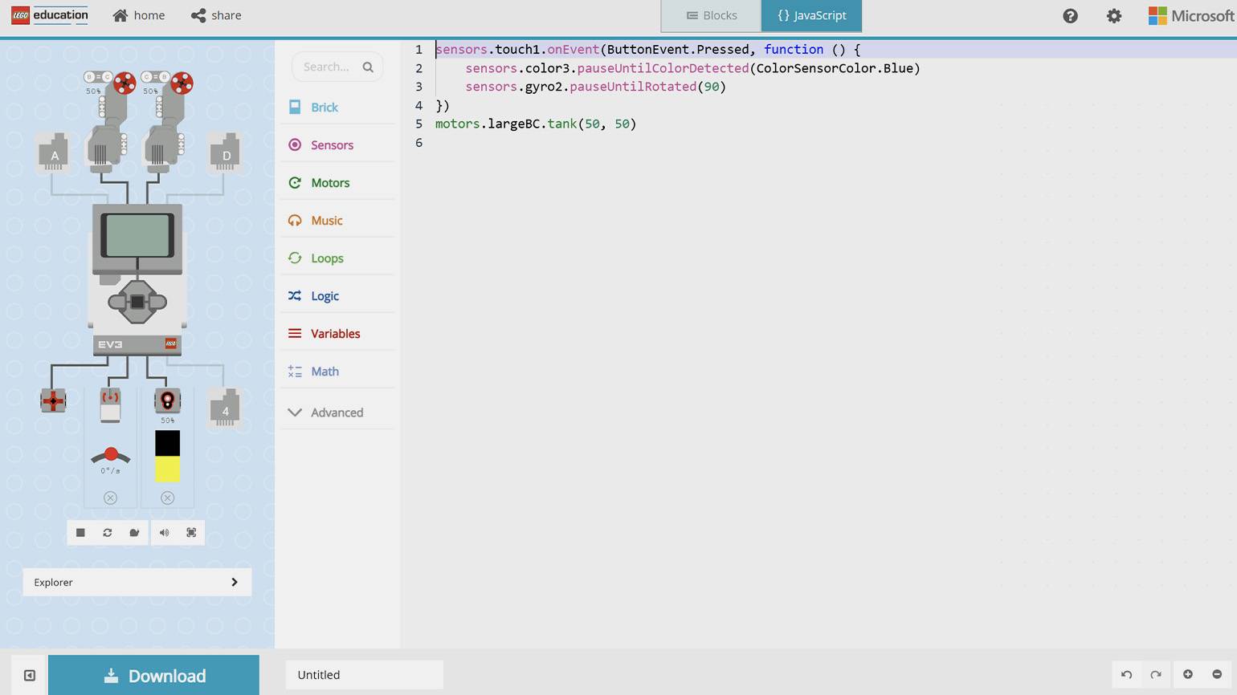Toggle slow-motion snail mode

click(x=134, y=533)
